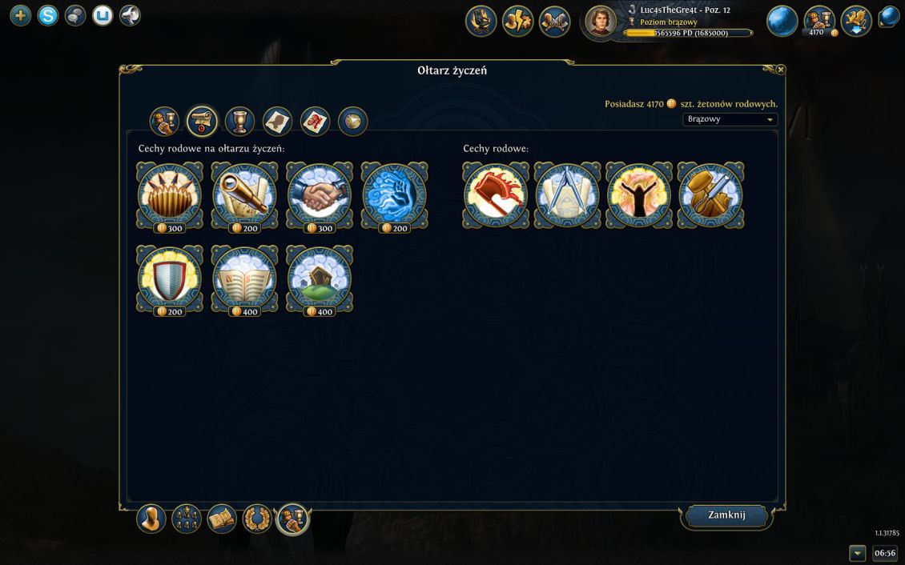
Task: Switch to the scroll tab in altar
Action: [202, 121]
